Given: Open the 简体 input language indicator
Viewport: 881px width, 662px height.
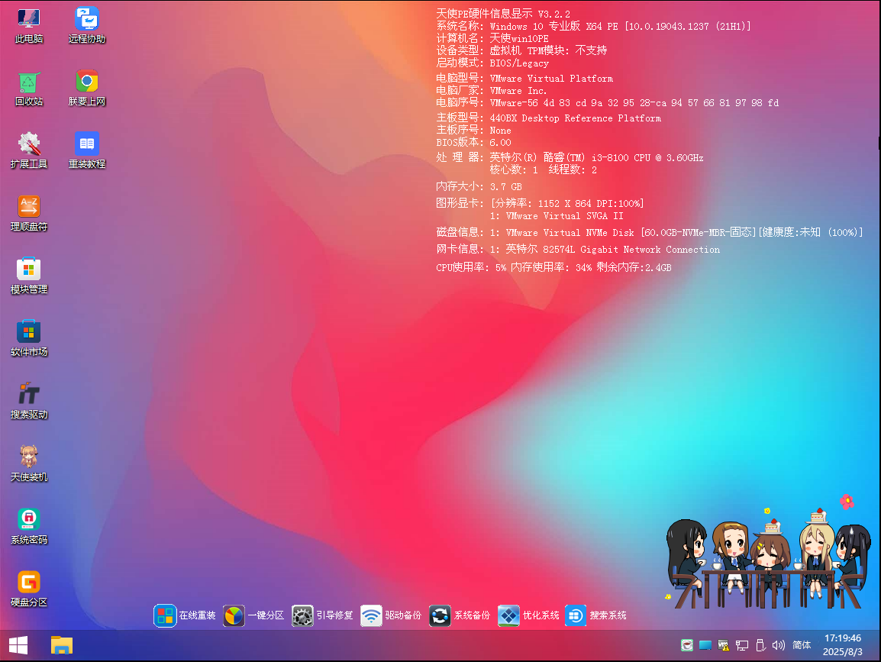Looking at the screenshot, I should [801, 645].
